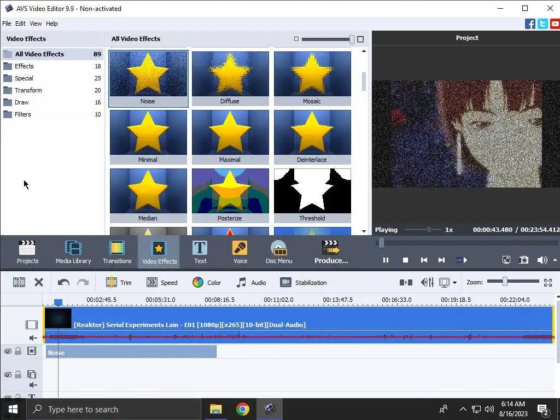560x420 pixels.
Task: Toggle visibility of the overlay track
Action: [x=8, y=375]
